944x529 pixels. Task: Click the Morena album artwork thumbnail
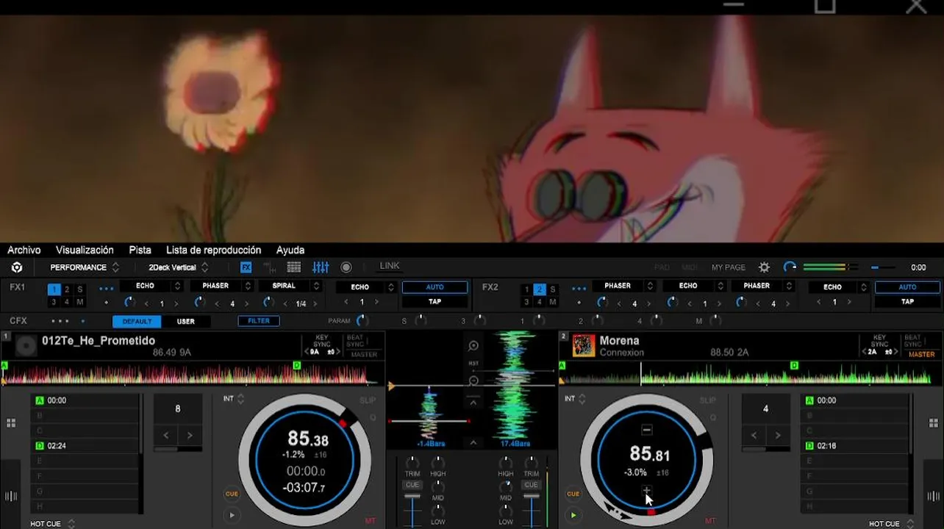[x=584, y=346]
